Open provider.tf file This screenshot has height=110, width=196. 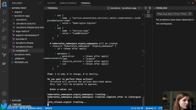click(x=21, y=39)
